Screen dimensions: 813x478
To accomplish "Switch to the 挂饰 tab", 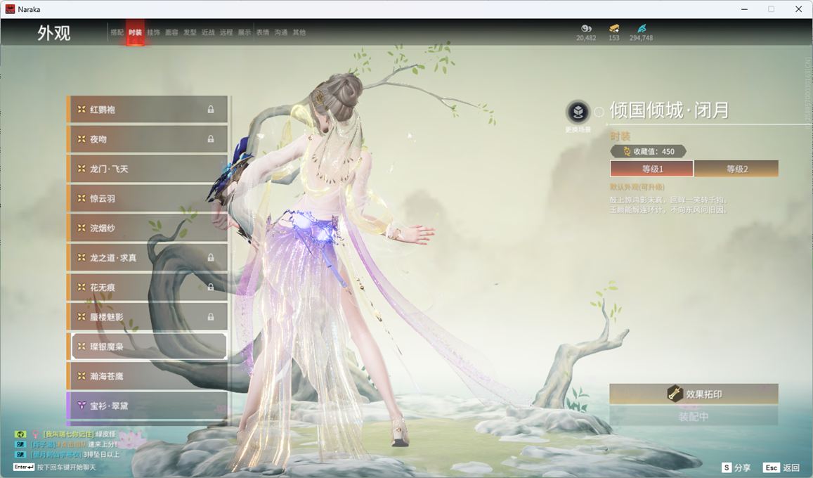I will tap(153, 32).
